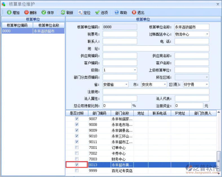Open the 省 (province) dropdown showing 安徽省

(x=126, y=84)
